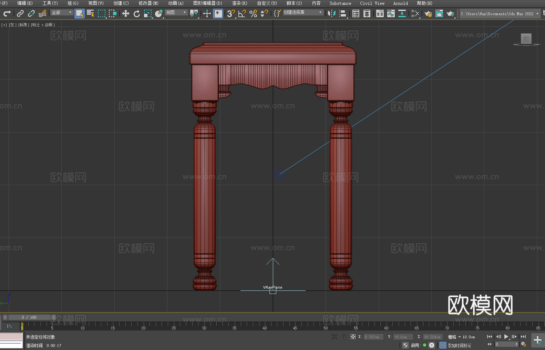Viewport: 545px width, 350px height.
Task: Open the '创建选择集' named selection dropdown
Action: coord(303,12)
